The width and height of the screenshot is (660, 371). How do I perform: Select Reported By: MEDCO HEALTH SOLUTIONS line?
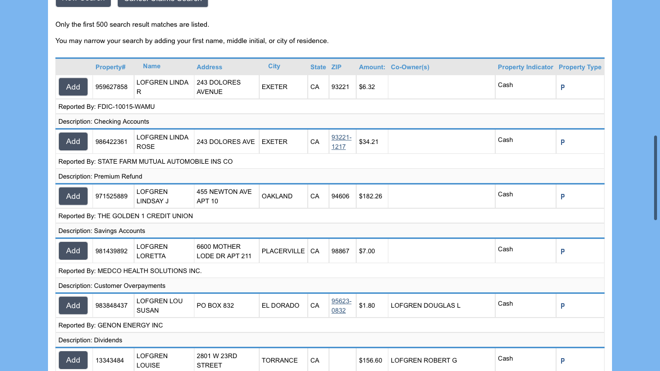coord(130,271)
